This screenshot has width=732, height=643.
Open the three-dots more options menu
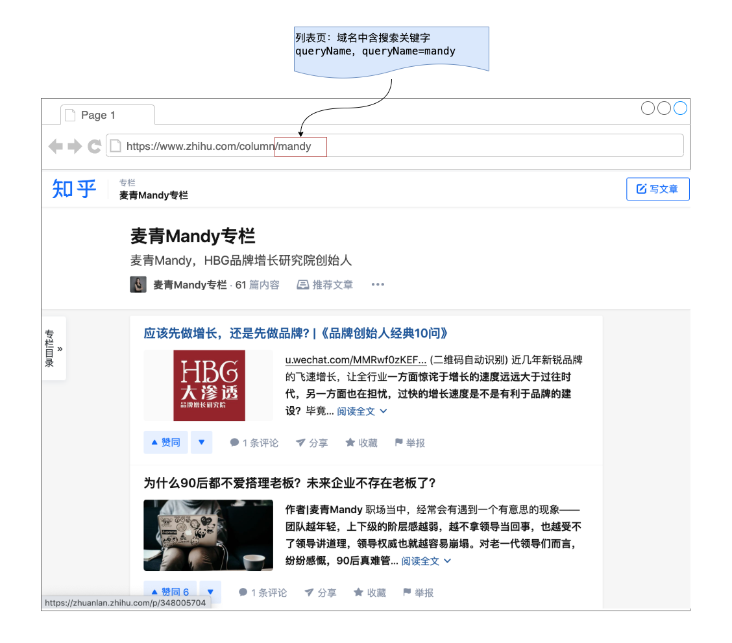point(378,285)
